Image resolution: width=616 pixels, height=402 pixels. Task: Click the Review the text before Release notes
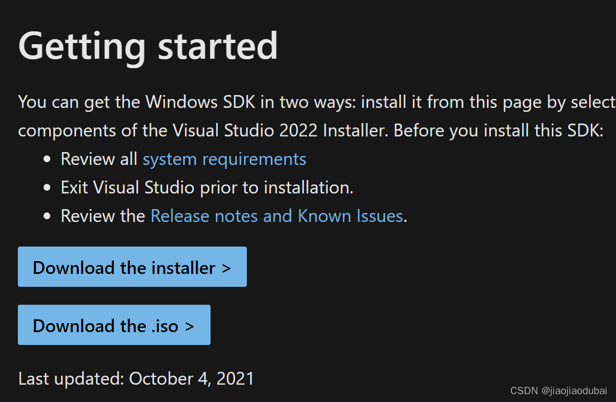[x=103, y=216]
